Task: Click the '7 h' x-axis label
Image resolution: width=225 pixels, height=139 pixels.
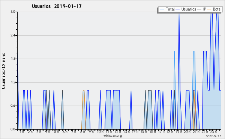Action: (x=73, y=131)
